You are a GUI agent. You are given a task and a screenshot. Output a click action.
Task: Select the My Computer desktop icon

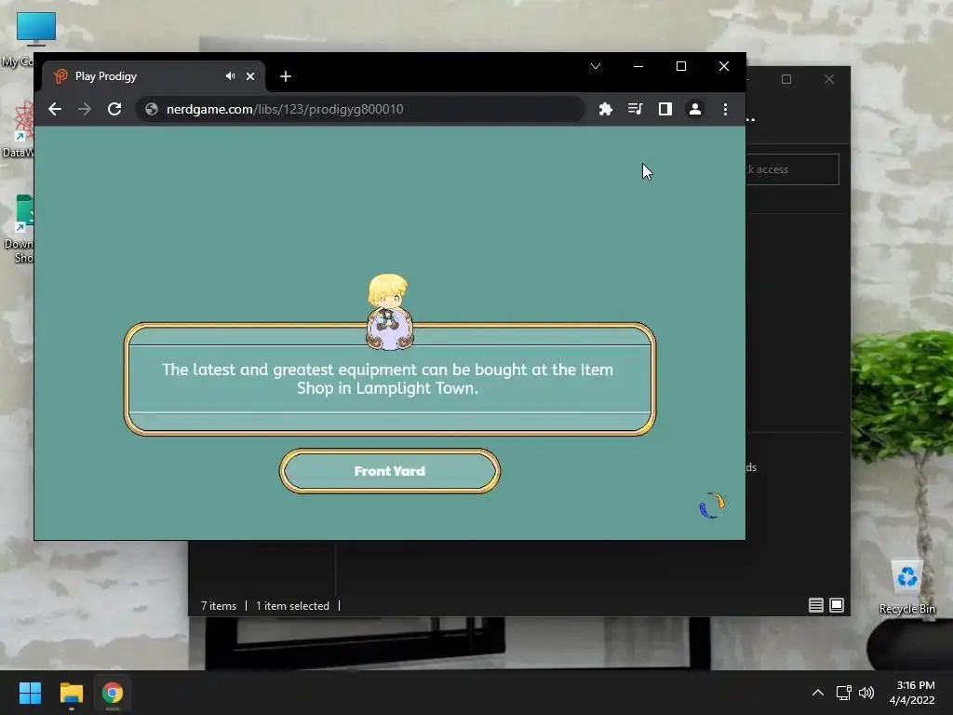pos(19,40)
